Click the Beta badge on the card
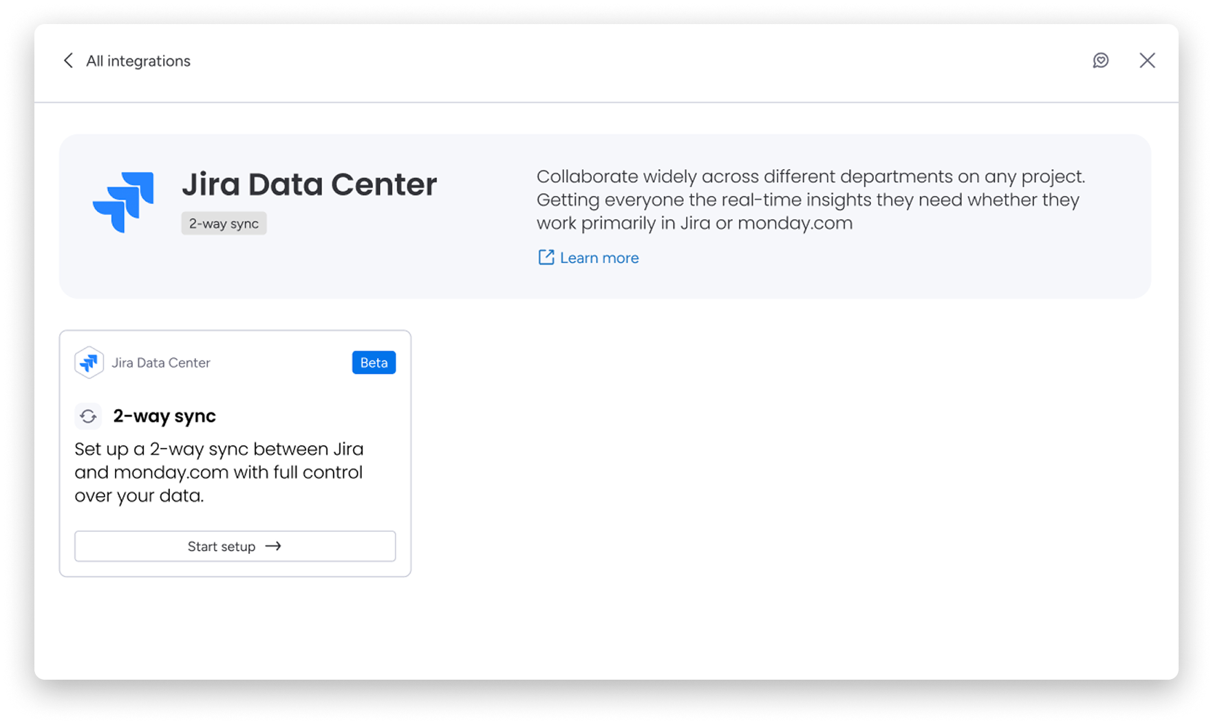Screen dimensions: 1213x723 (x=374, y=363)
